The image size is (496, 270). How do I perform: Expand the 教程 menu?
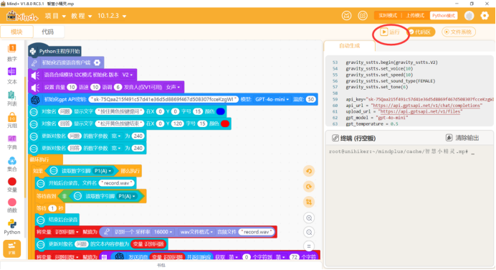tap(81, 16)
